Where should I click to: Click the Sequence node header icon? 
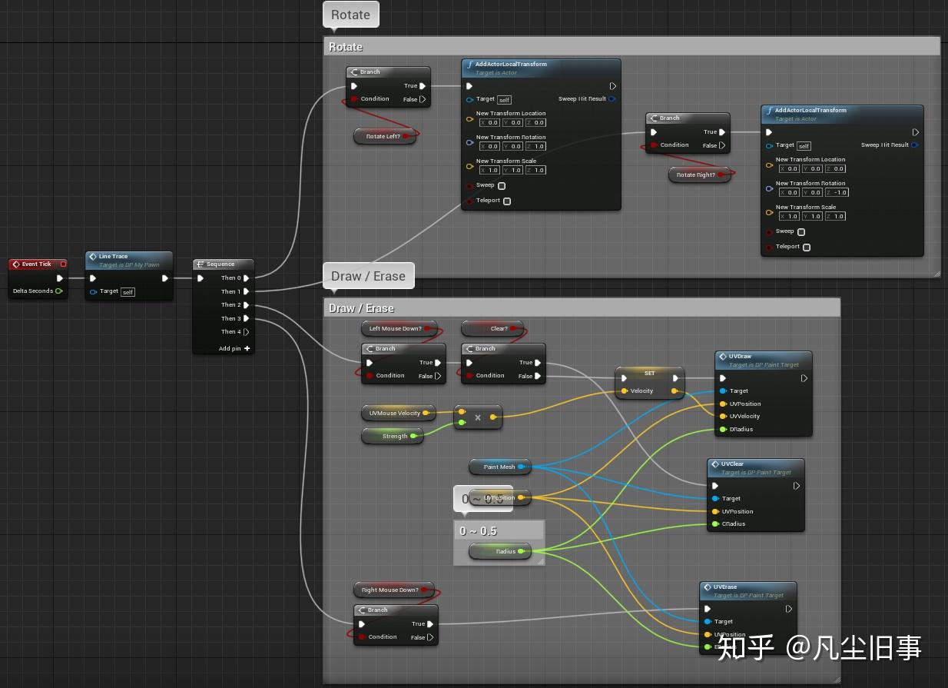[202, 264]
